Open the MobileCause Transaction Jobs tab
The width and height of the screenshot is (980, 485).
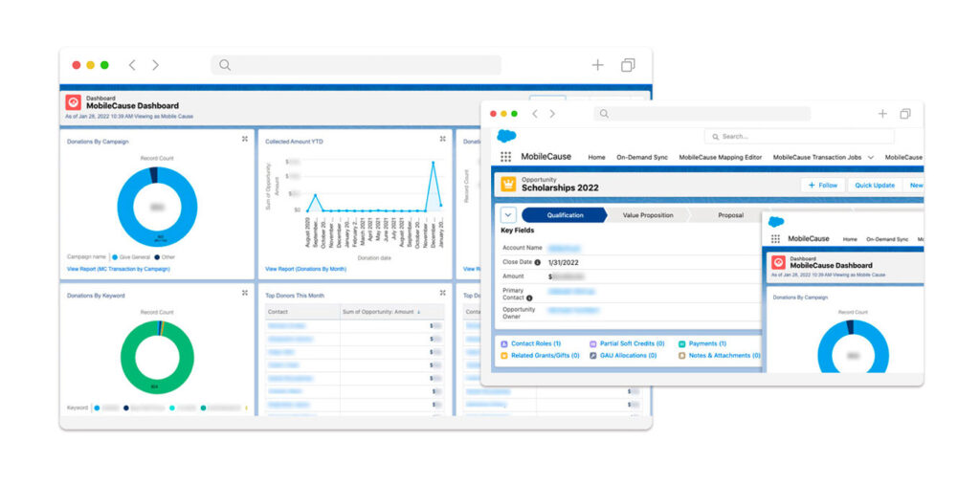tap(817, 158)
